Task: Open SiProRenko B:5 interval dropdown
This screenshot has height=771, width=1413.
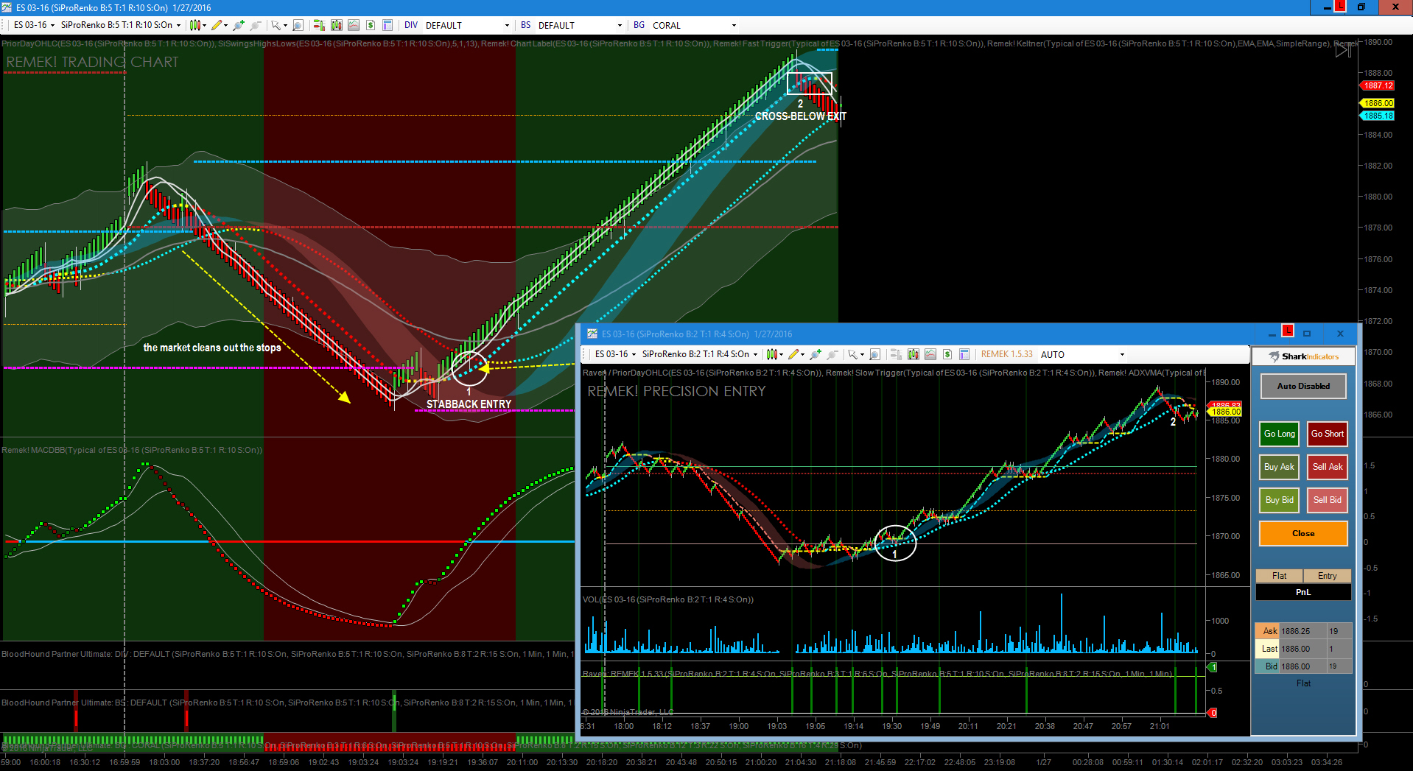Action: 121,25
